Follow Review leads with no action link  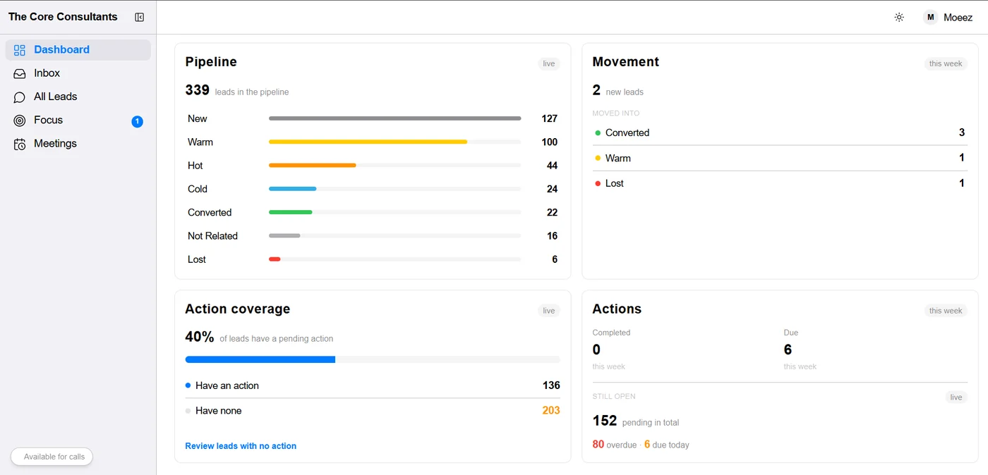point(241,446)
